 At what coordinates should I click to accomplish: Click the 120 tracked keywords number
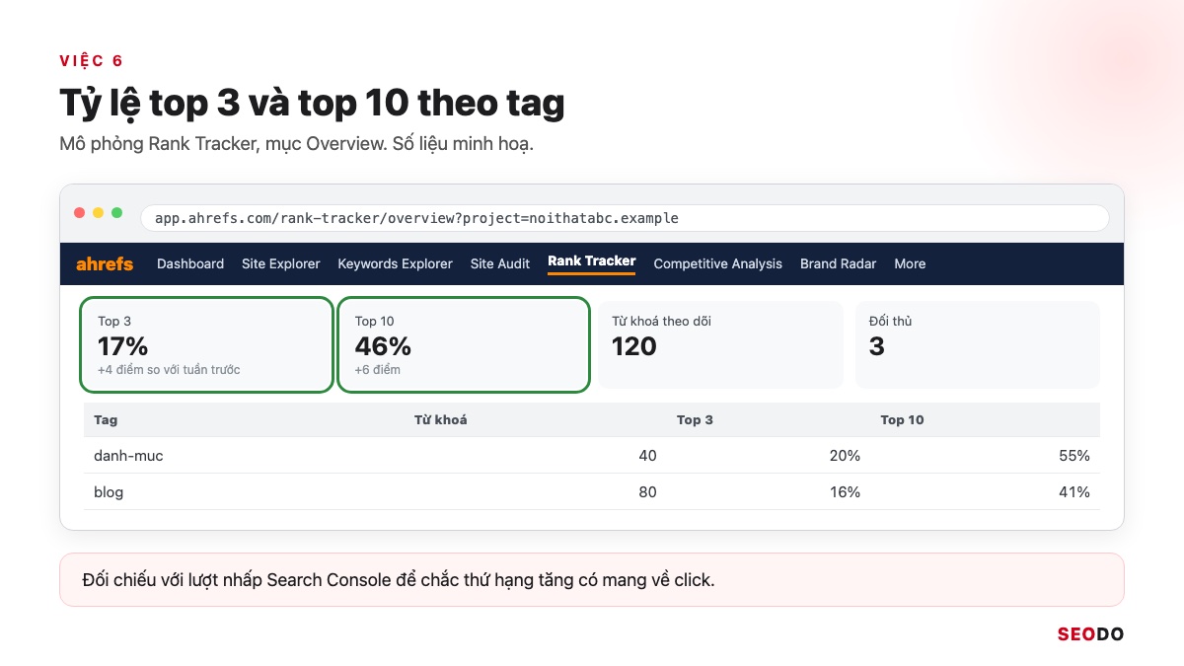(634, 346)
